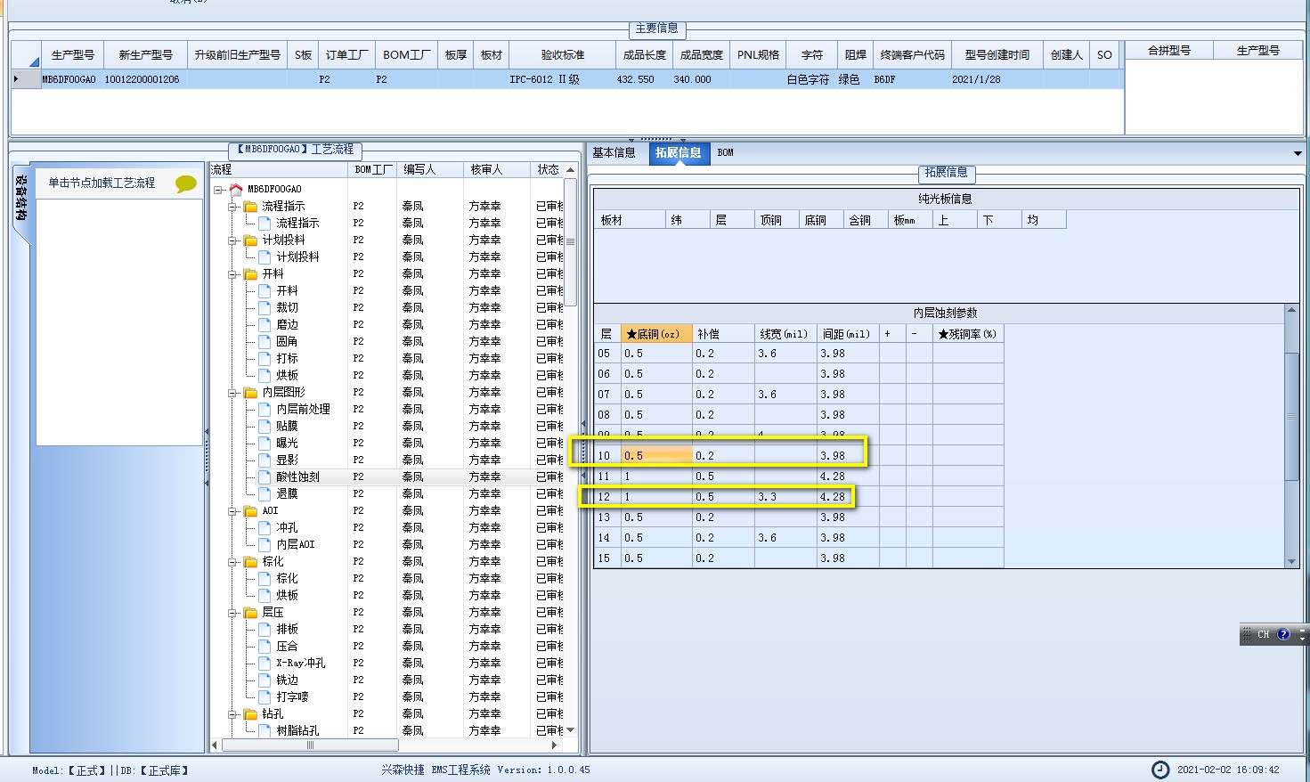
Task: Collapse the 棕化 folder node
Action: point(232,561)
